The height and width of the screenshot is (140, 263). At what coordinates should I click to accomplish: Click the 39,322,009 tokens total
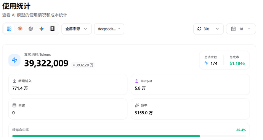(x=46, y=63)
